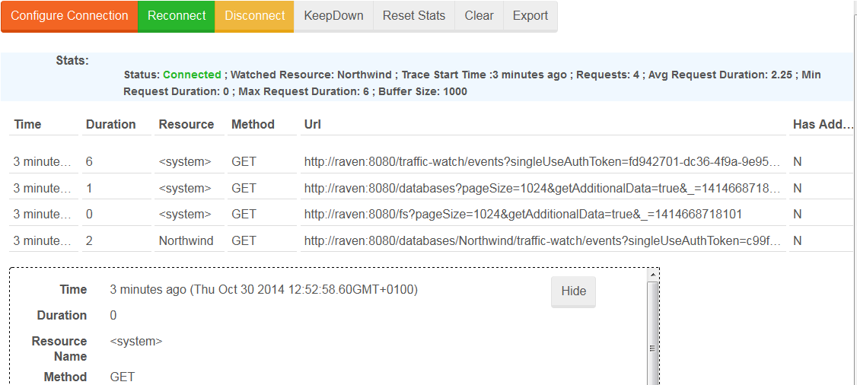Click the details panel scrollbar thumb
The width and height of the screenshot is (857, 385).
(x=652, y=348)
